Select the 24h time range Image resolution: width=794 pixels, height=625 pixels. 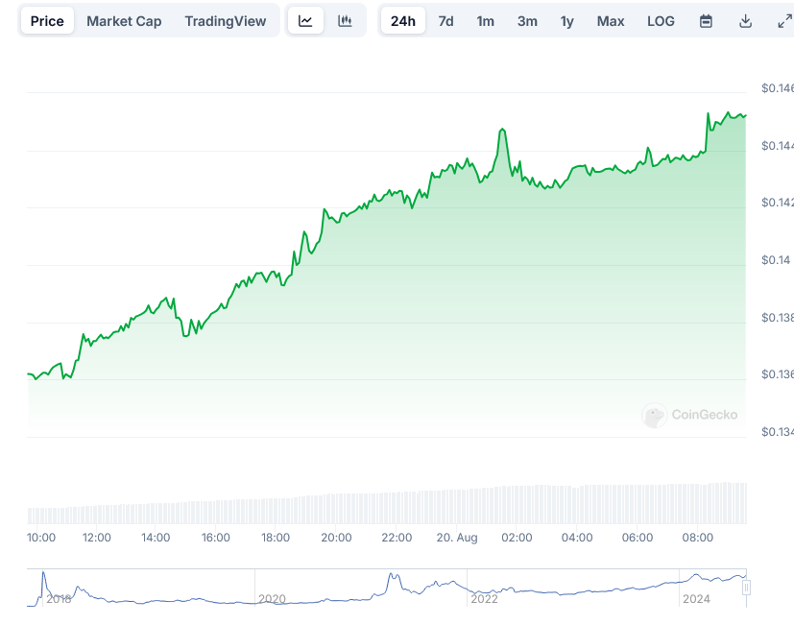click(403, 21)
